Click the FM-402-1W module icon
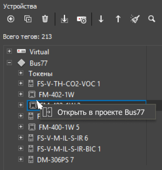The width and height of the screenshot is (162, 170). click(32, 94)
